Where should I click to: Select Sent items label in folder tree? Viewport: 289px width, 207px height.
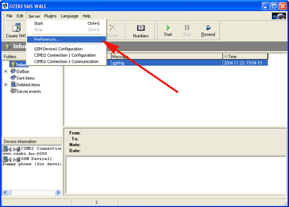(x=26, y=78)
